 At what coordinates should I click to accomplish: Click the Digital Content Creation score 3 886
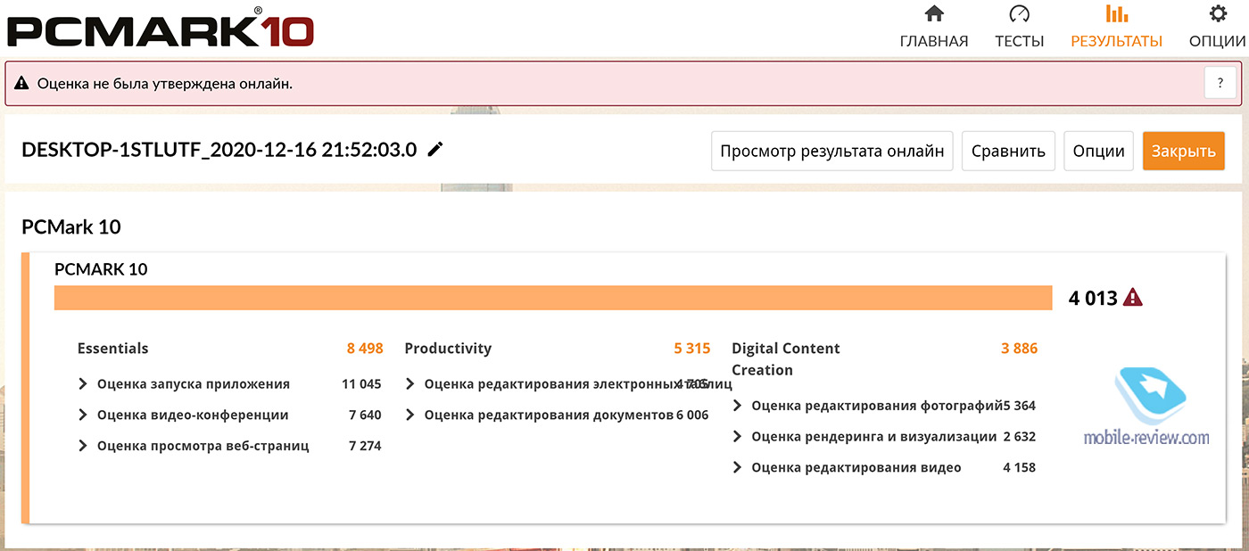(x=1019, y=349)
